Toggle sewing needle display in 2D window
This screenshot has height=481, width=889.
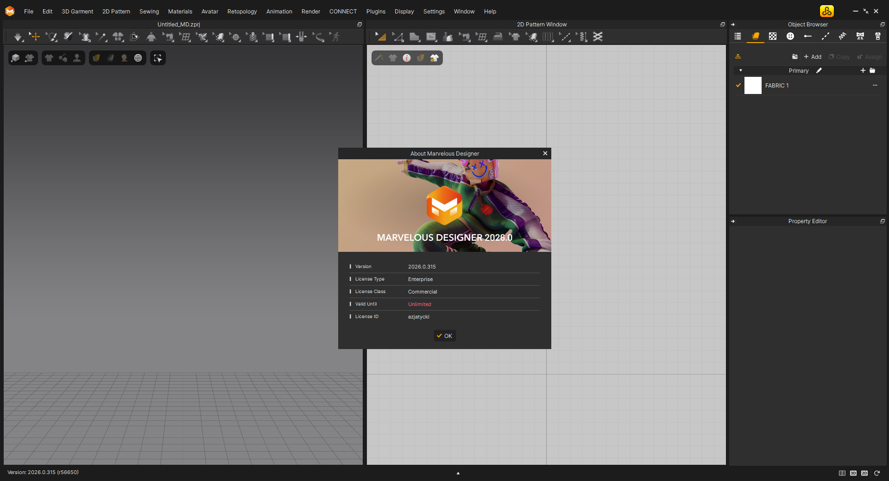(x=379, y=58)
